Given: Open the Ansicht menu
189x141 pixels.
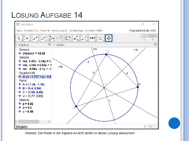Looking at the screenshot, I should [44, 31].
